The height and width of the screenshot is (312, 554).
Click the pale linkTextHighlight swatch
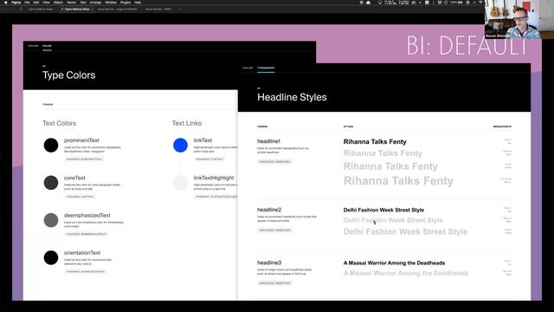coord(180,183)
